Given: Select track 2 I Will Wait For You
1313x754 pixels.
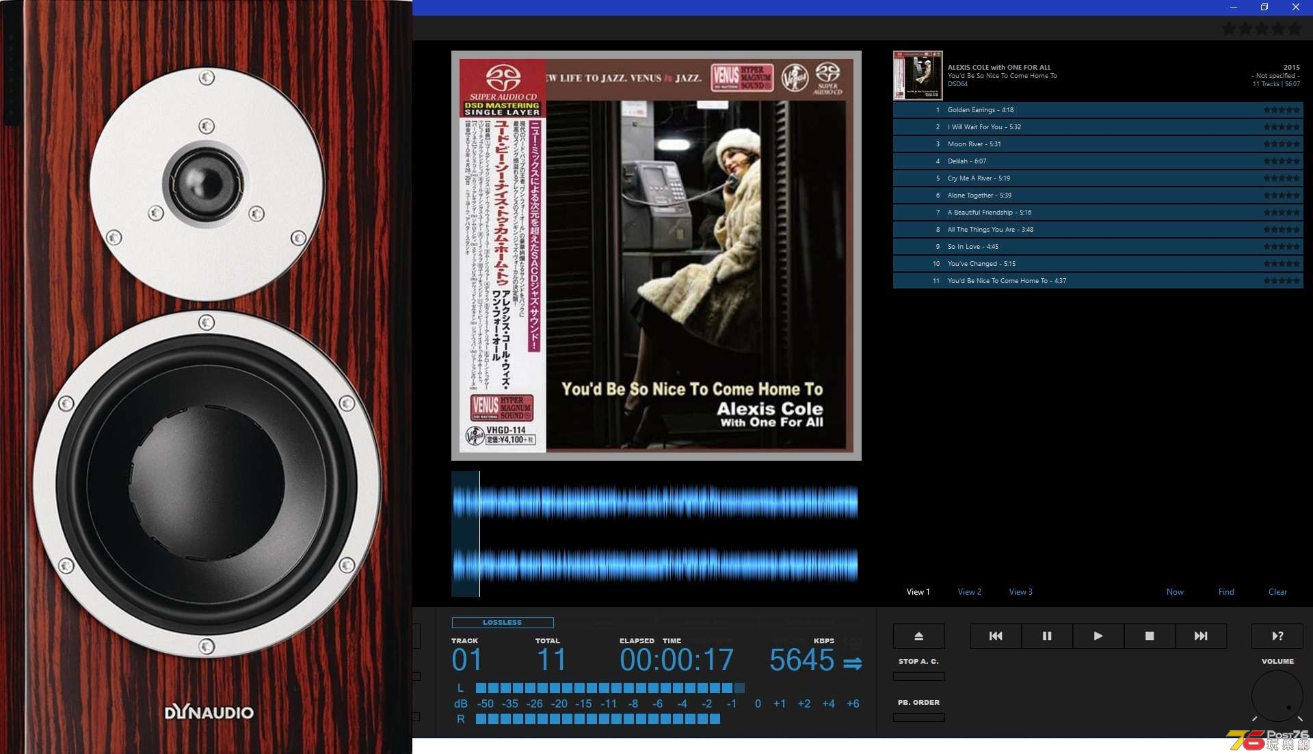Looking at the screenshot, I should point(1098,126).
